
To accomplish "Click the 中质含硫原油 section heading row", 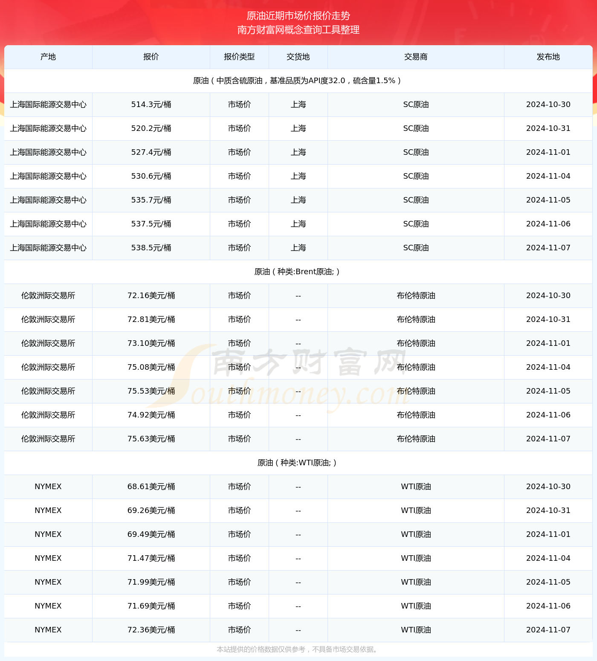I will coord(298,81).
